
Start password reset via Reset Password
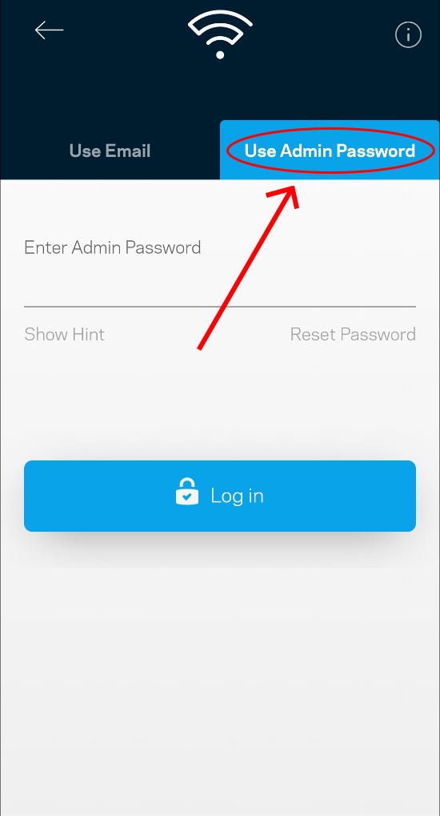[x=353, y=334]
